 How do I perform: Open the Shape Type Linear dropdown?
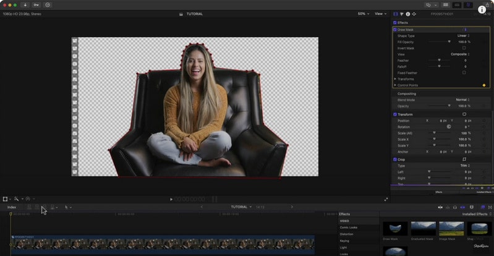[464, 36]
